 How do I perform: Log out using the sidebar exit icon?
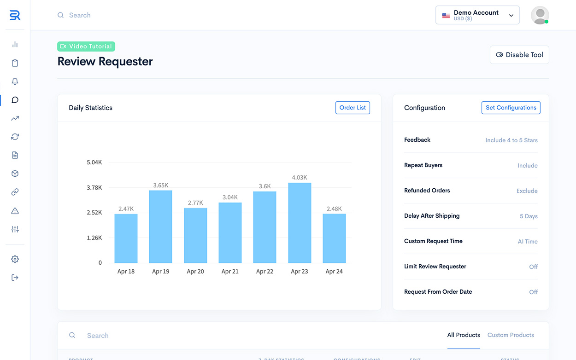click(x=15, y=277)
